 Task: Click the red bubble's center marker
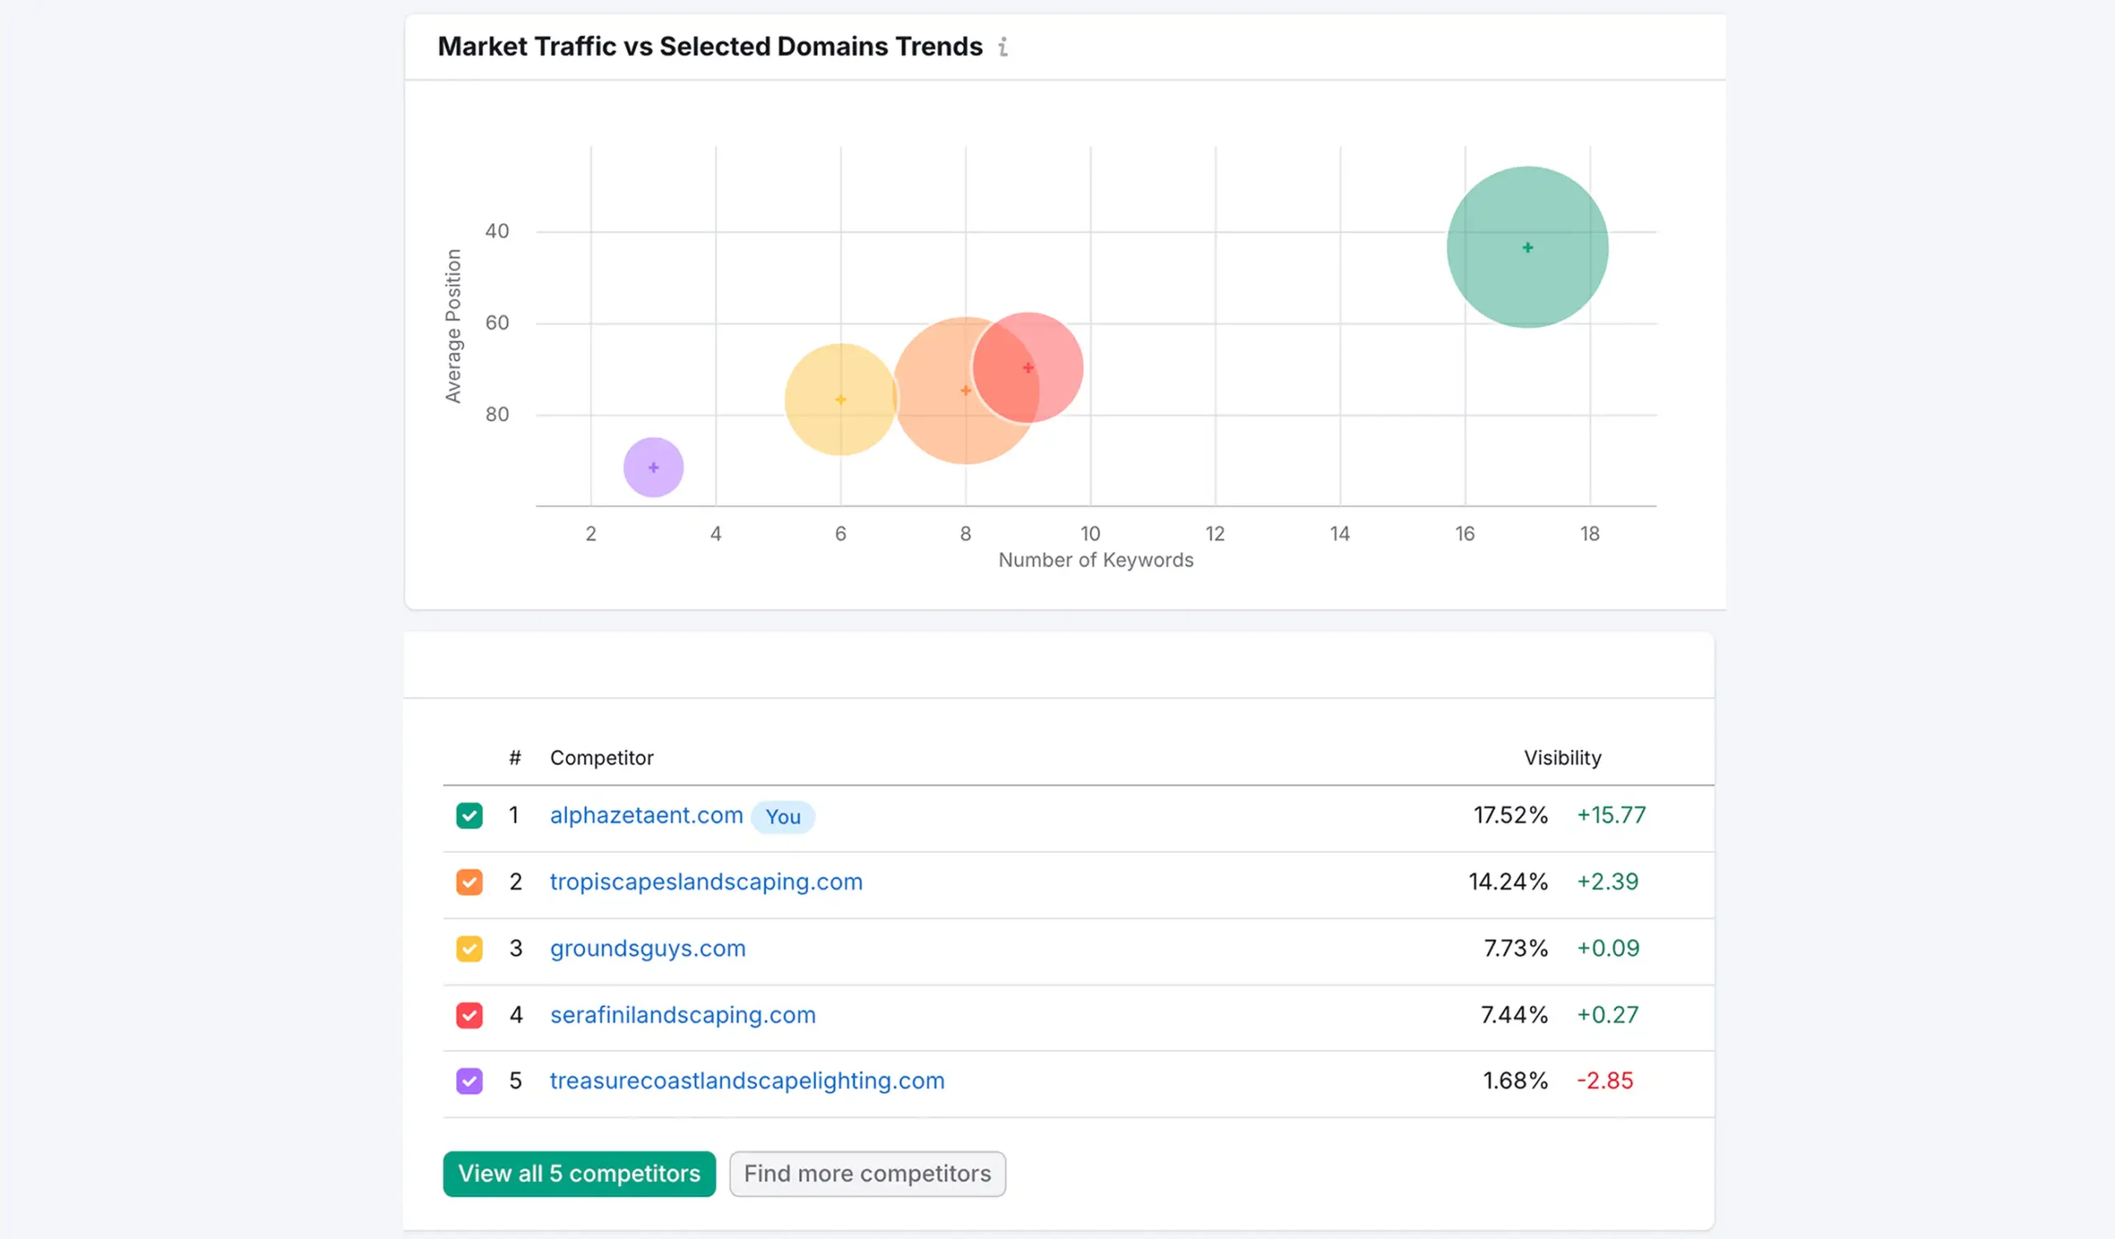tap(1028, 368)
